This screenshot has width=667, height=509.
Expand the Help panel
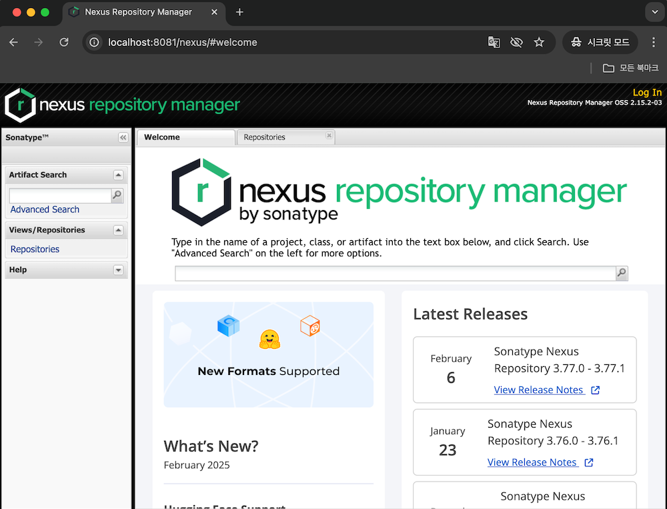(118, 270)
